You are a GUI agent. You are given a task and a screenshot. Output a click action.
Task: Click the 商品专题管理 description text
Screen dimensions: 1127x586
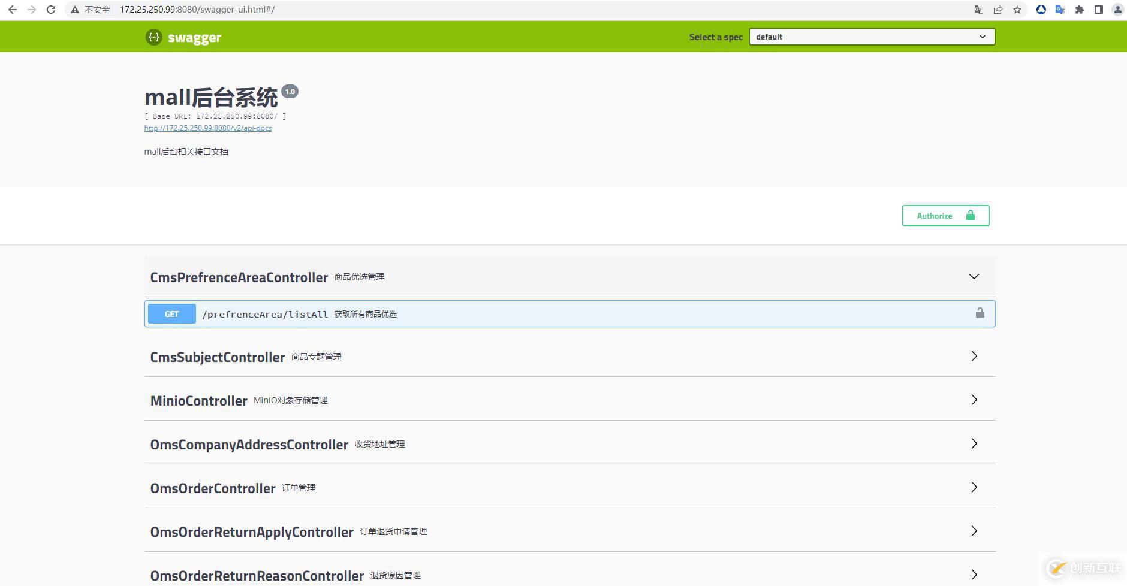(x=317, y=357)
